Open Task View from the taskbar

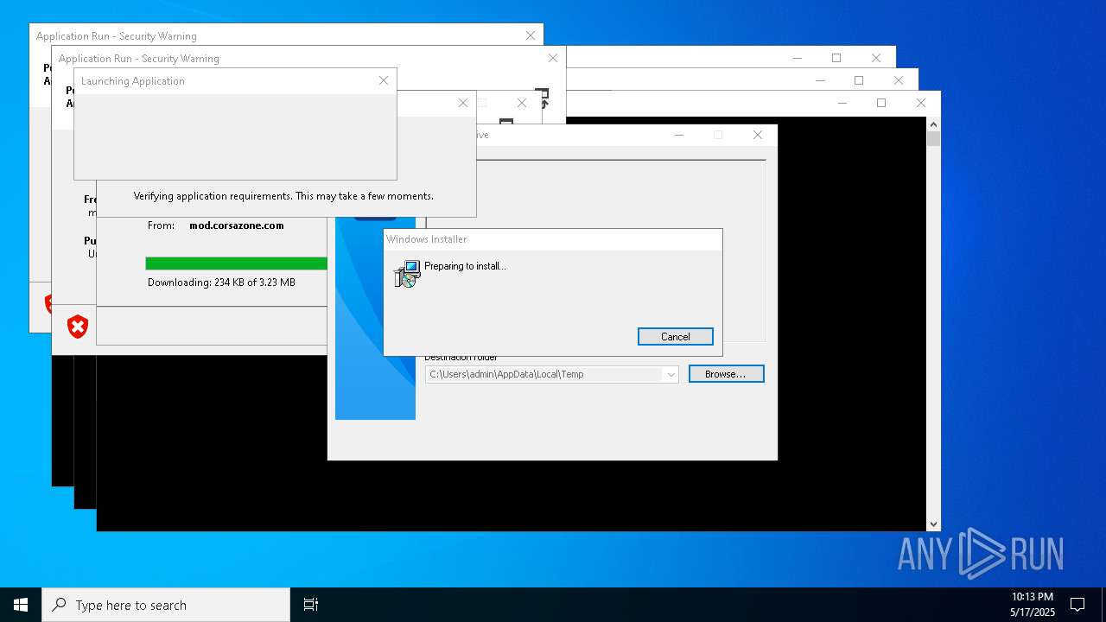[x=311, y=605]
